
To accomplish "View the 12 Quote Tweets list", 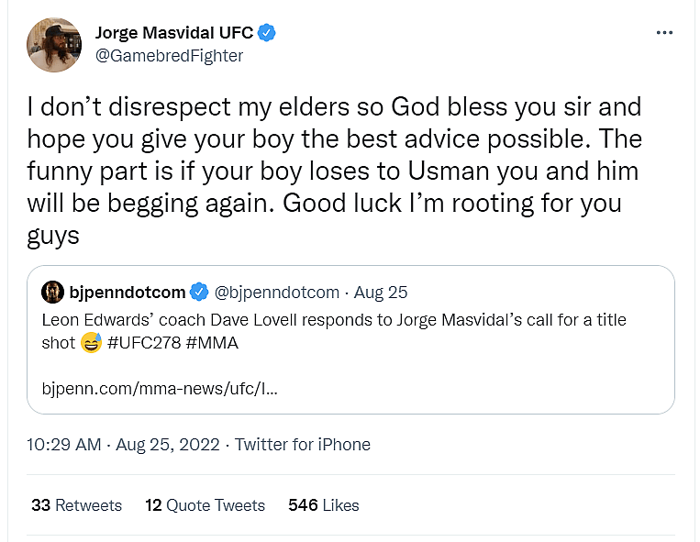I will 205,505.
